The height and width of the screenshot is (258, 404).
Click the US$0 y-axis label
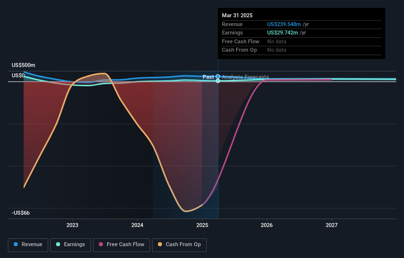[18, 75]
